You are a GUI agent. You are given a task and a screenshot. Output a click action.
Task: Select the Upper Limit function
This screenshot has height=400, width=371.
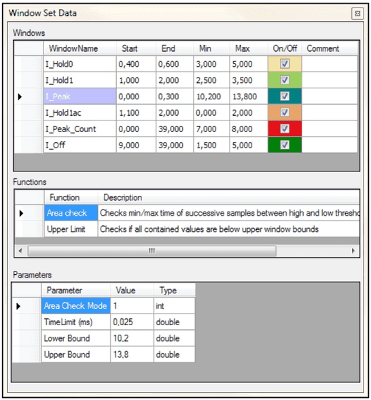[x=71, y=229]
